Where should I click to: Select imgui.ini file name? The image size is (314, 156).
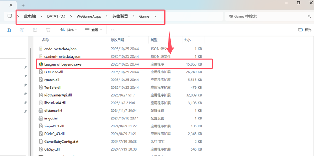pos(51,118)
